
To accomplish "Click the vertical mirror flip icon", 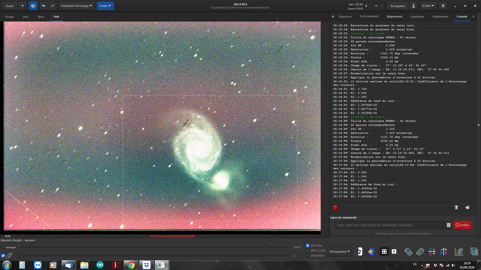I will pos(432,251).
